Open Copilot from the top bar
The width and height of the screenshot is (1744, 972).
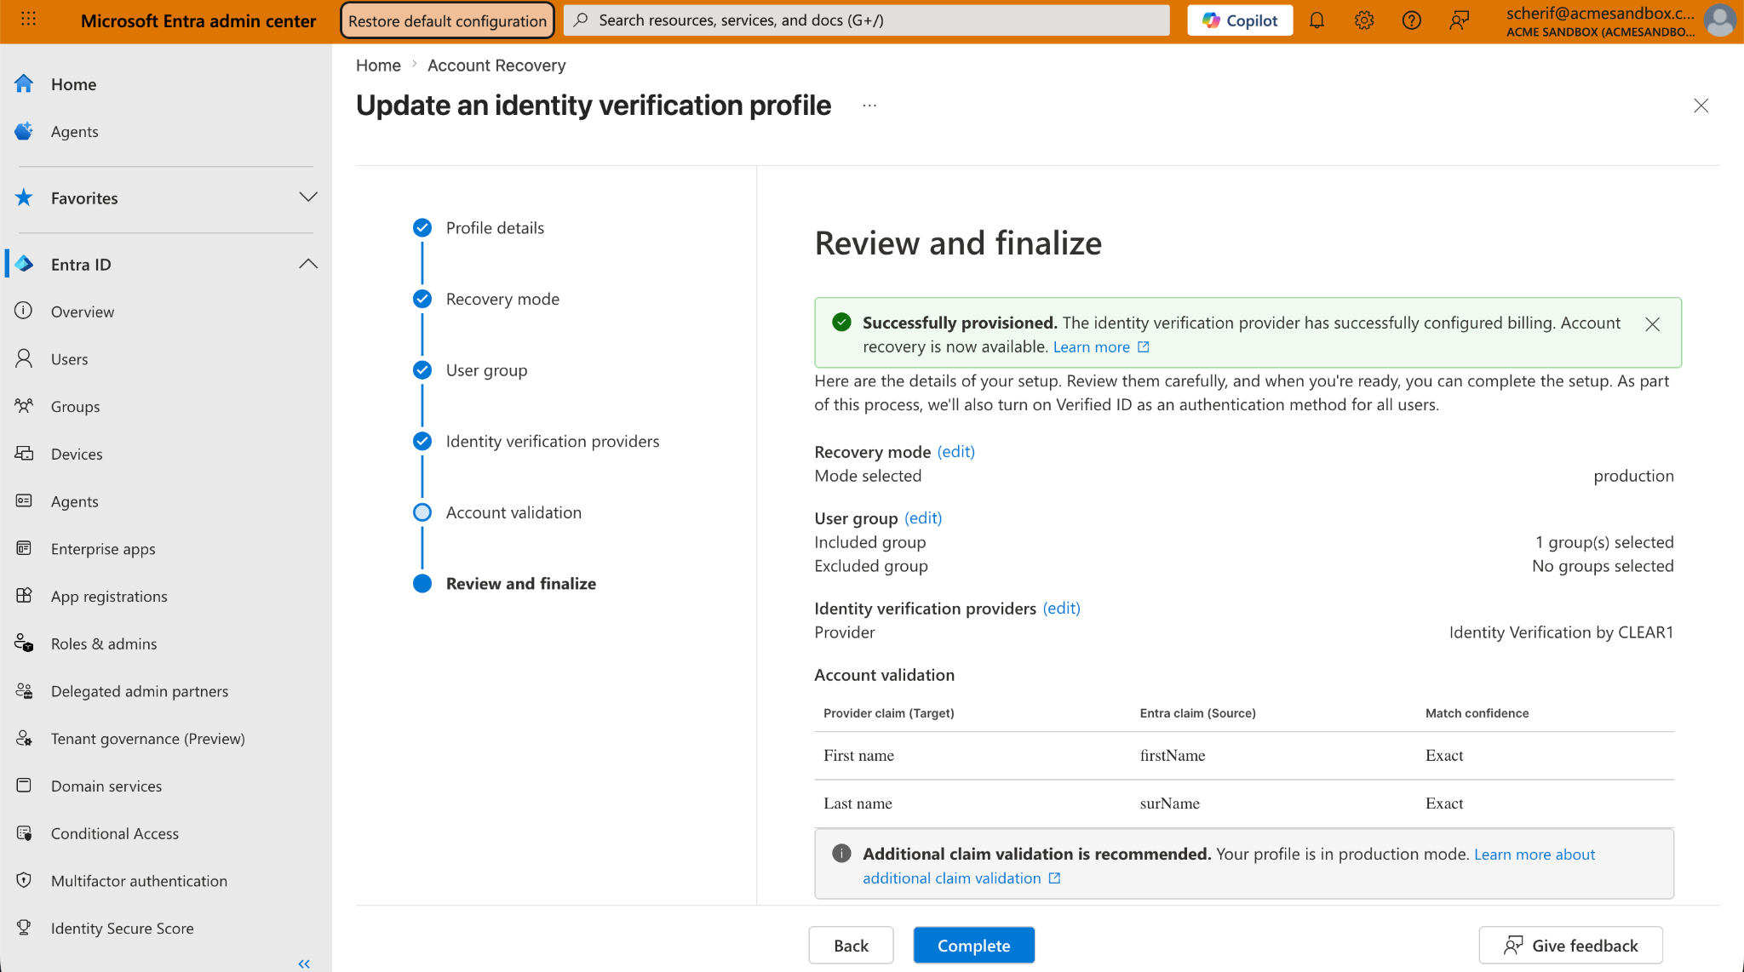coord(1240,20)
